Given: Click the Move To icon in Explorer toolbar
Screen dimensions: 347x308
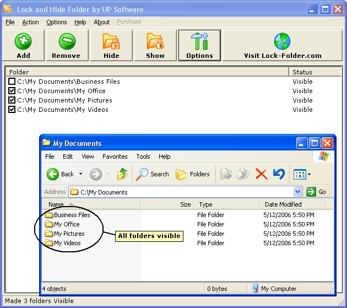Looking at the screenshot, I should coord(226,174).
